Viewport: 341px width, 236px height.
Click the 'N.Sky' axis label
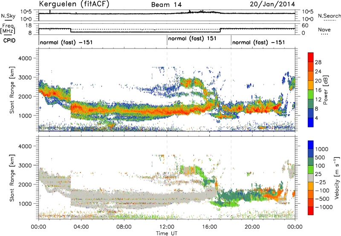[x=8, y=16]
